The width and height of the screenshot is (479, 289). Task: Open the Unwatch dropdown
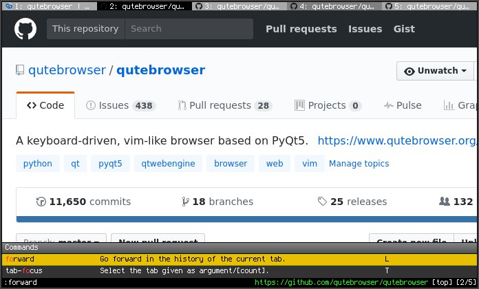(x=435, y=71)
